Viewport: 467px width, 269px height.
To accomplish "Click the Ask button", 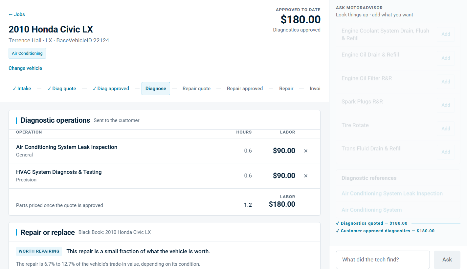I will click(x=447, y=260).
